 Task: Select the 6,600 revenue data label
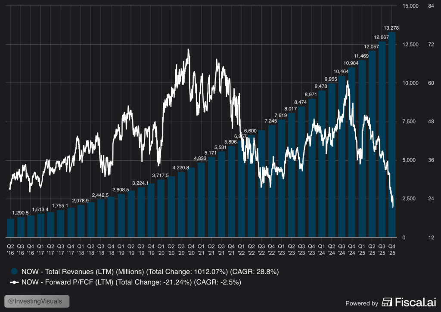pyautogui.click(x=250, y=131)
